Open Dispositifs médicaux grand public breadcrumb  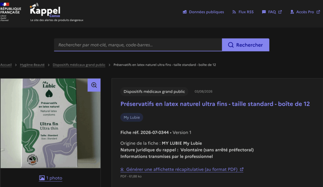pyautogui.click(x=79, y=65)
